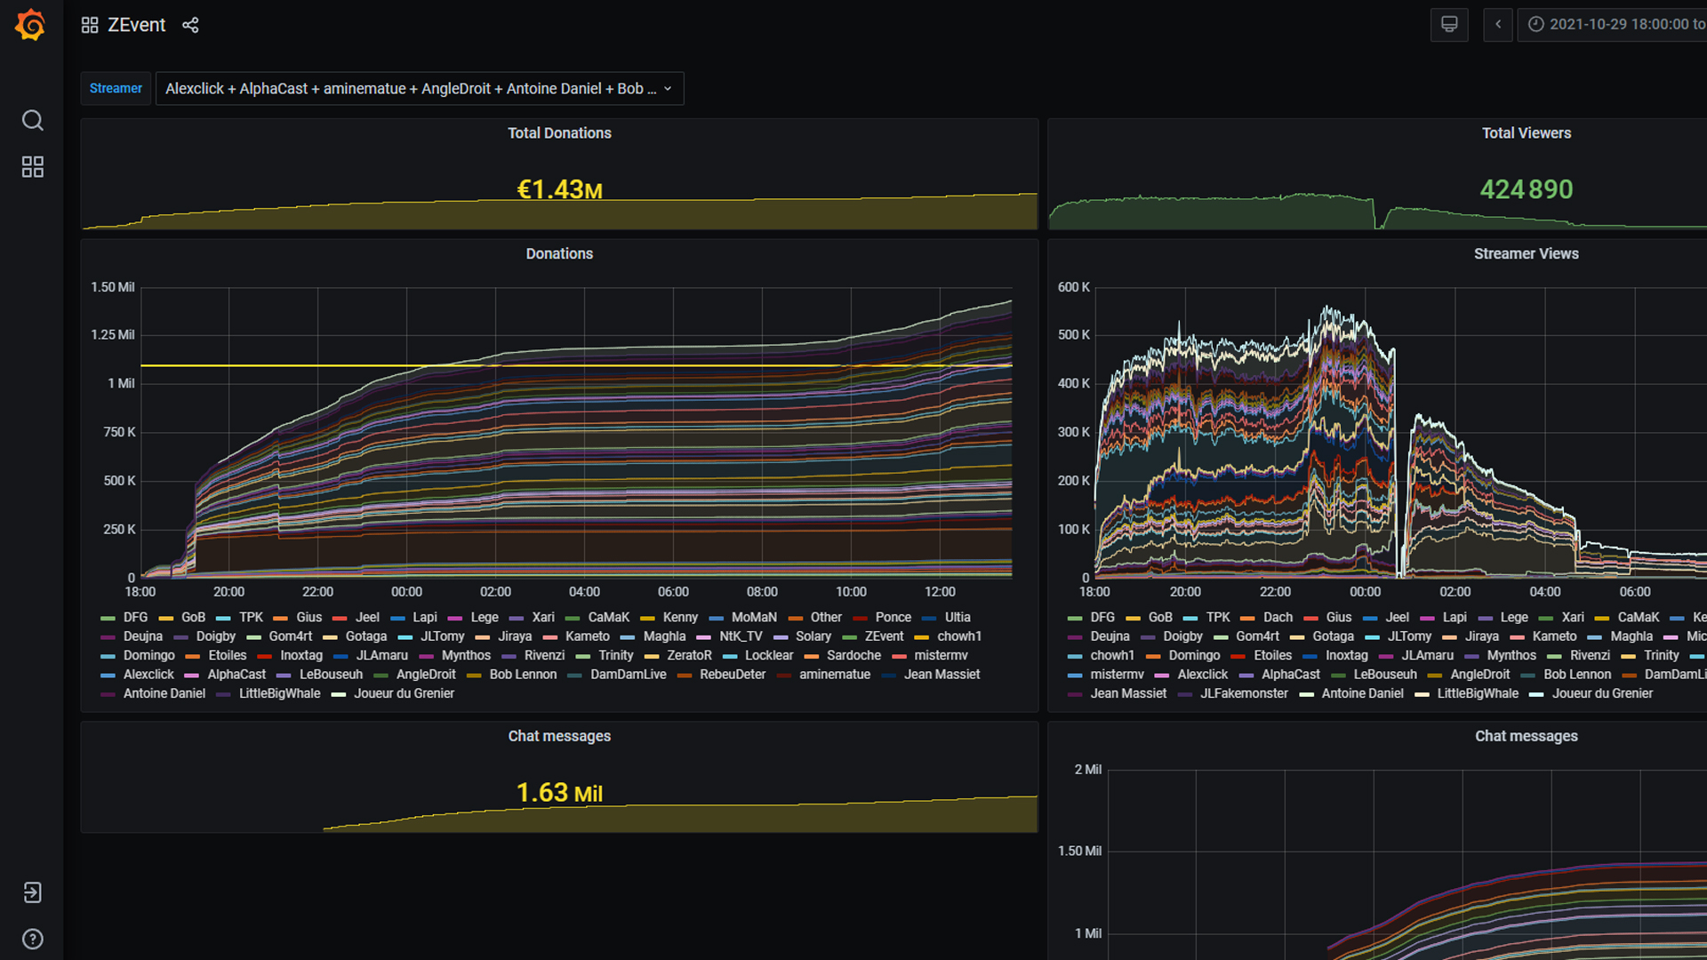Click the share dashboard icon
The image size is (1707, 960).
190,25
